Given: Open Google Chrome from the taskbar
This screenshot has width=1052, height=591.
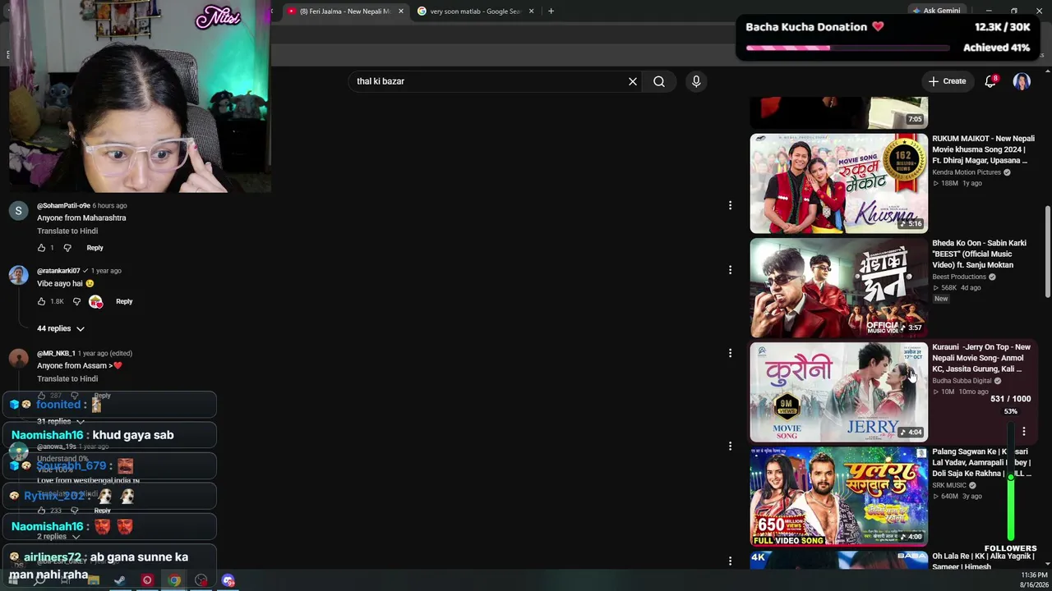Looking at the screenshot, I should pyautogui.click(x=174, y=580).
